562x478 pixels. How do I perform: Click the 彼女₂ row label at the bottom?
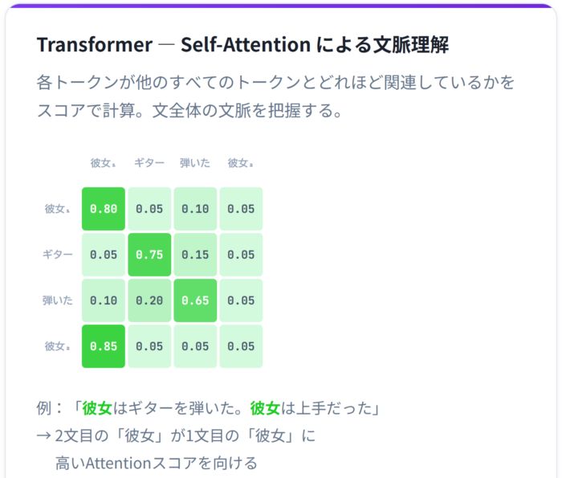pos(58,346)
